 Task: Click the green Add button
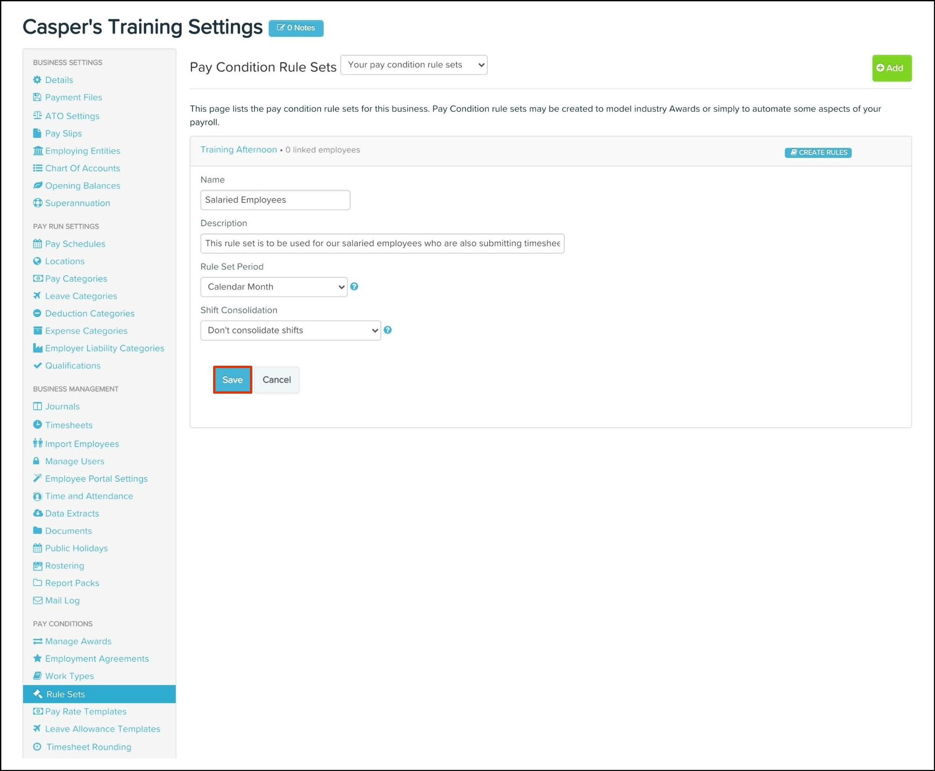click(x=891, y=68)
